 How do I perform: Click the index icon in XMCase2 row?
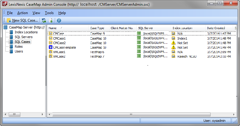click(x=173, y=56)
